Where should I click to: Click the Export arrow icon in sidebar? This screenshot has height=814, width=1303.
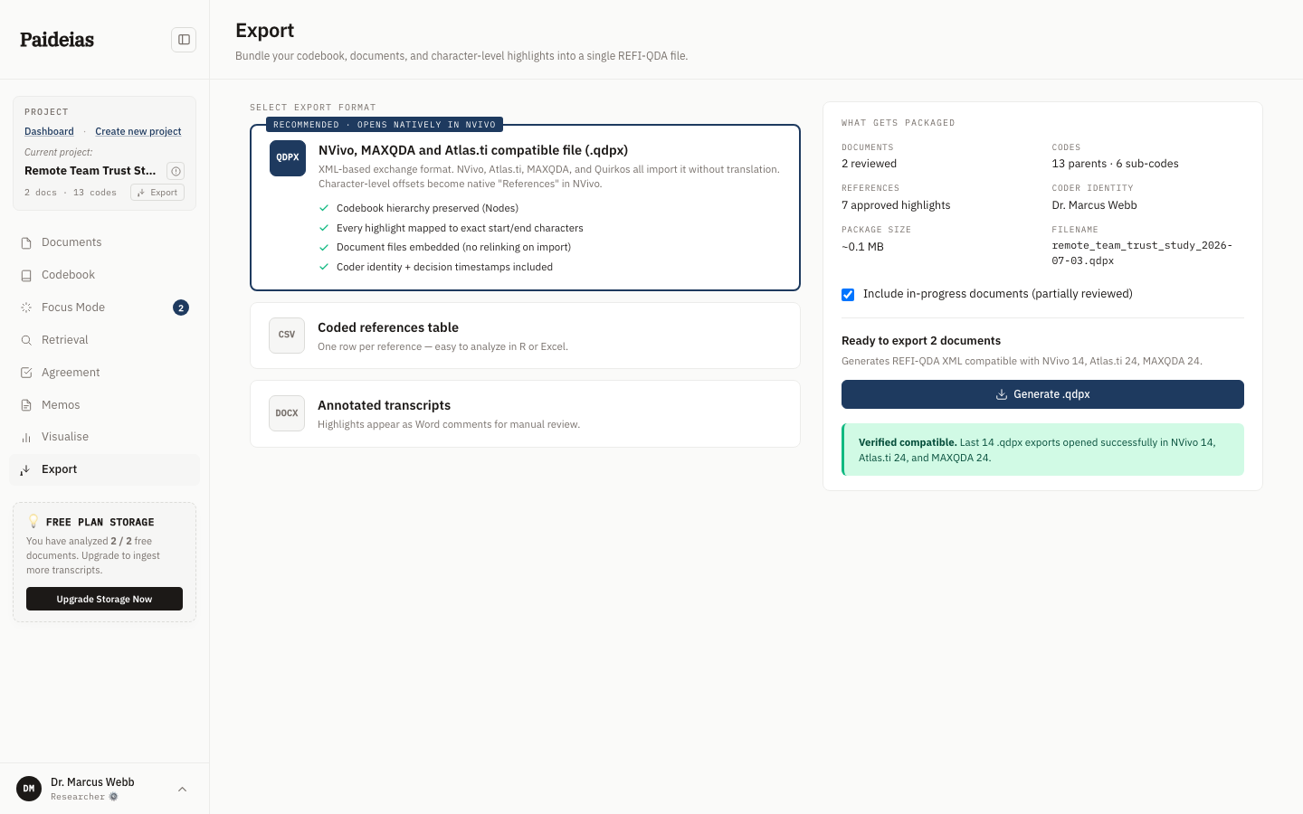26,469
